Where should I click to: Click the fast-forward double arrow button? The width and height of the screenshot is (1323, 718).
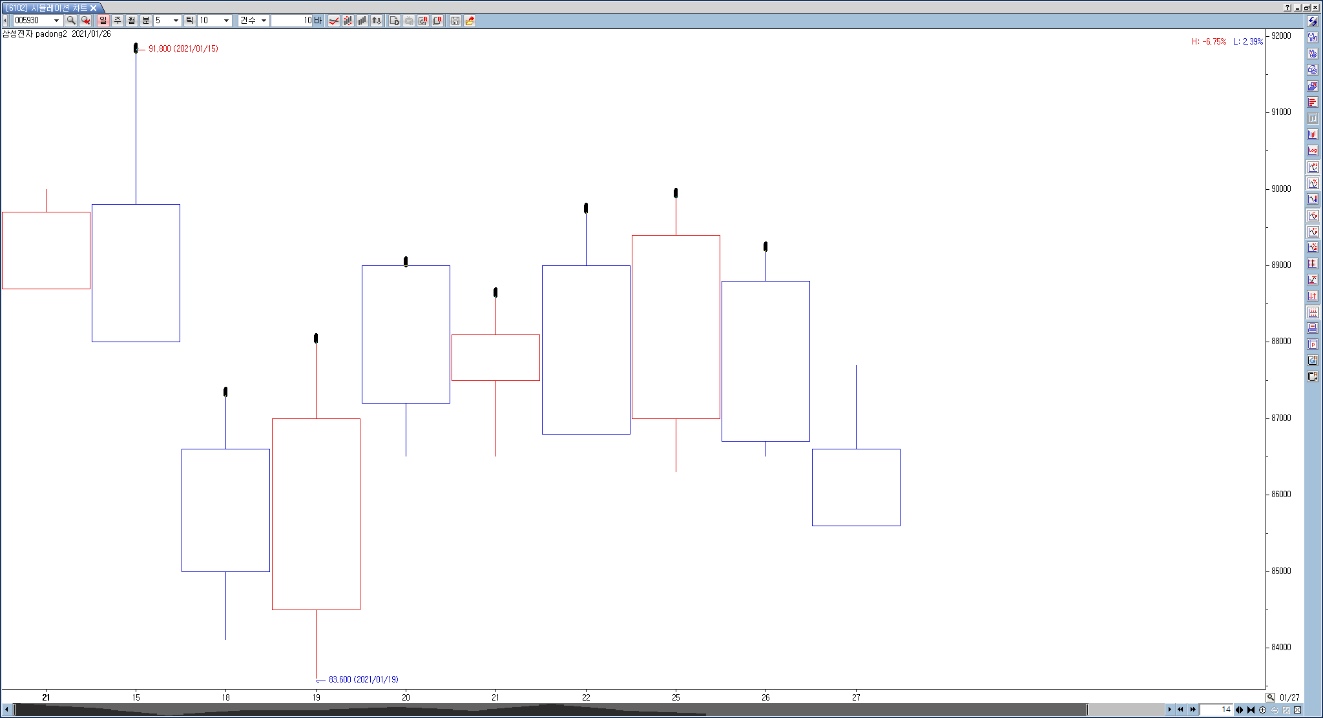(1193, 710)
